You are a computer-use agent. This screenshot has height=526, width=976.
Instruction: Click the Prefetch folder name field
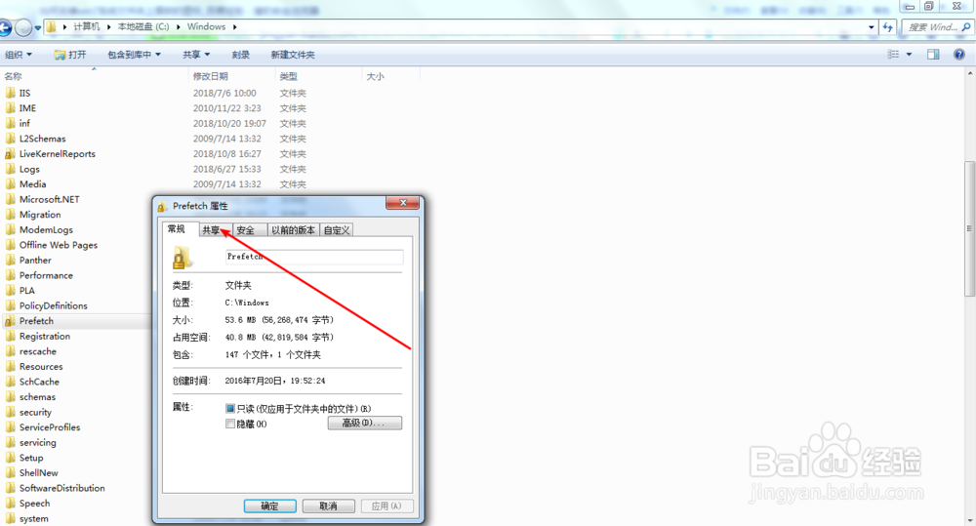[x=314, y=257]
